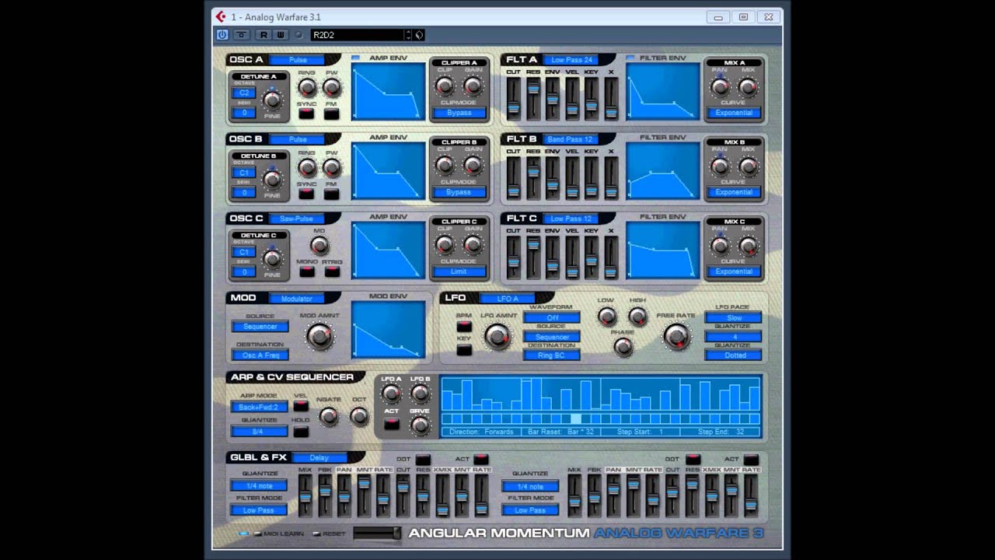Toggle OSC C MONO button

tap(307, 272)
